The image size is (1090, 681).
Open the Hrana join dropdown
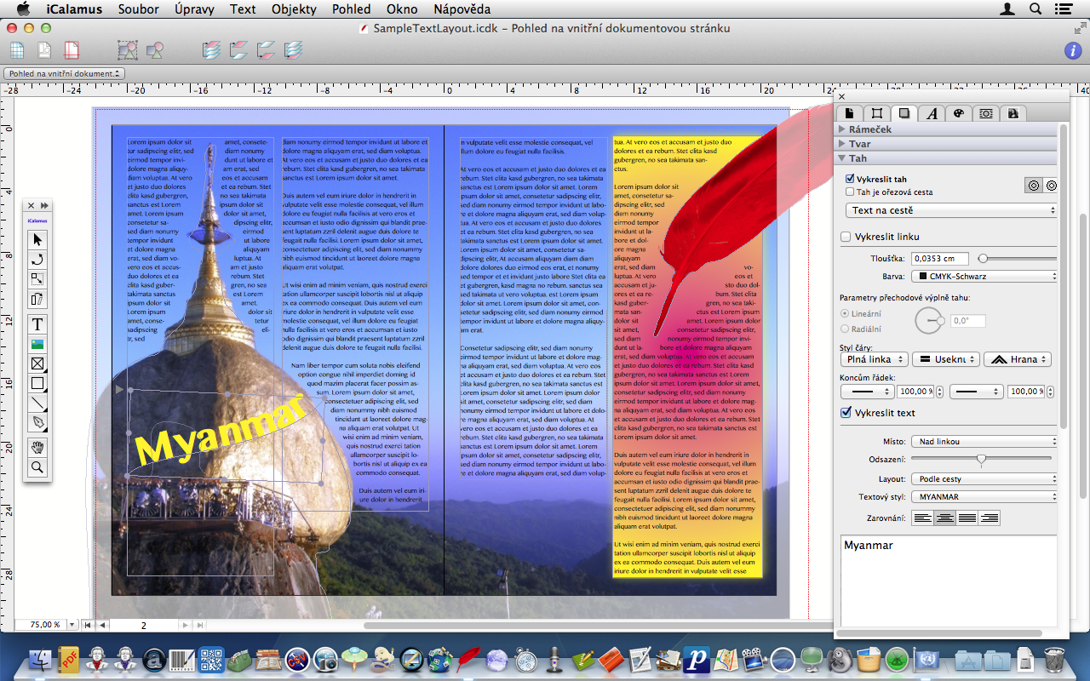pyautogui.click(x=1018, y=360)
